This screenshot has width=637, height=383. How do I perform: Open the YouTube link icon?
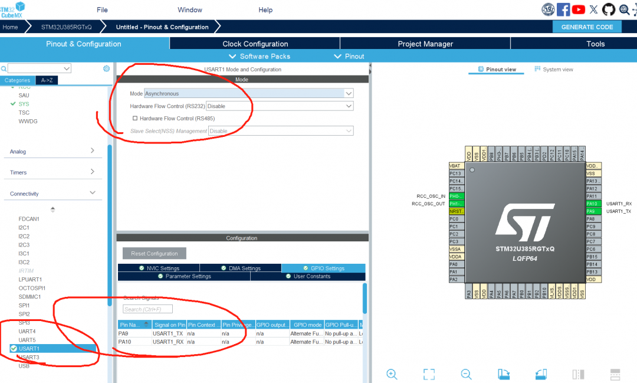[578, 9]
